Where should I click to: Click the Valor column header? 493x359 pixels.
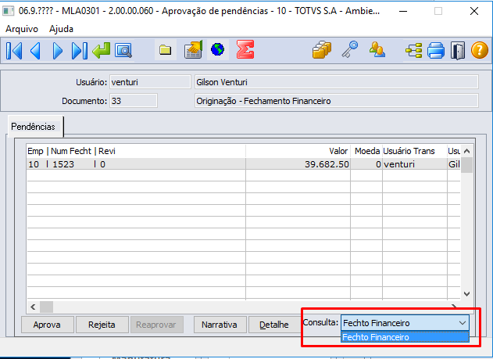pos(298,151)
